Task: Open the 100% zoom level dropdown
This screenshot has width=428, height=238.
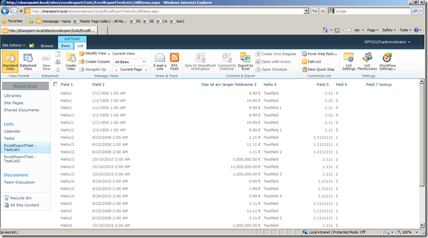Action: tap(417, 232)
